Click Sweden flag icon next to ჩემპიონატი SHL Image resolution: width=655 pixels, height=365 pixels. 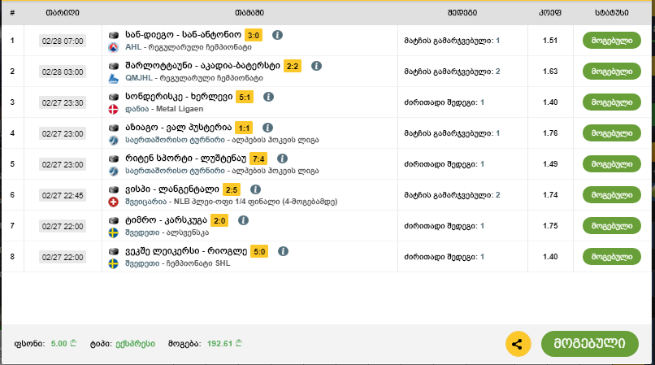pos(113,264)
